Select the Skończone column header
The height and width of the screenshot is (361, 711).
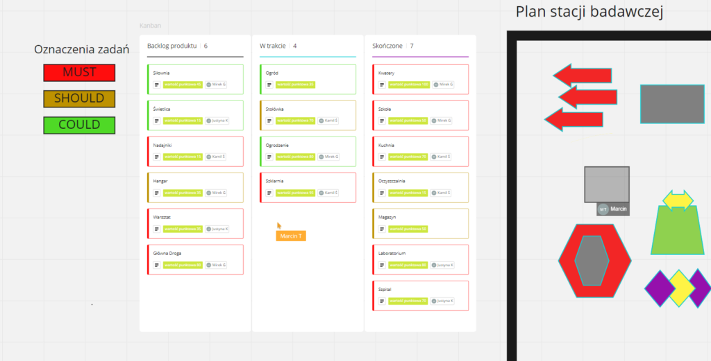tap(387, 46)
